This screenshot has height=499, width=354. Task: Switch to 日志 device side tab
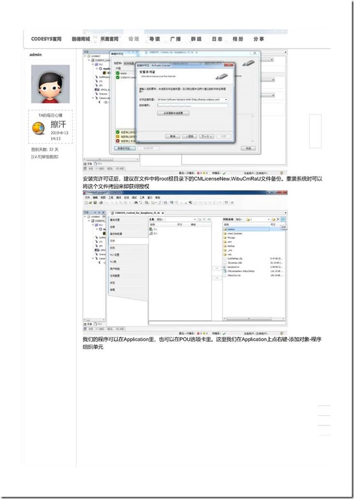[128, 248]
